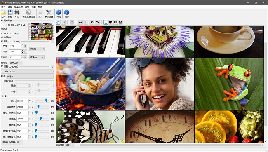Collapse the 新尺寸 (3.21 MB) section
Image resolution: width=268 pixels, height=152 pixels.
tap(2, 42)
